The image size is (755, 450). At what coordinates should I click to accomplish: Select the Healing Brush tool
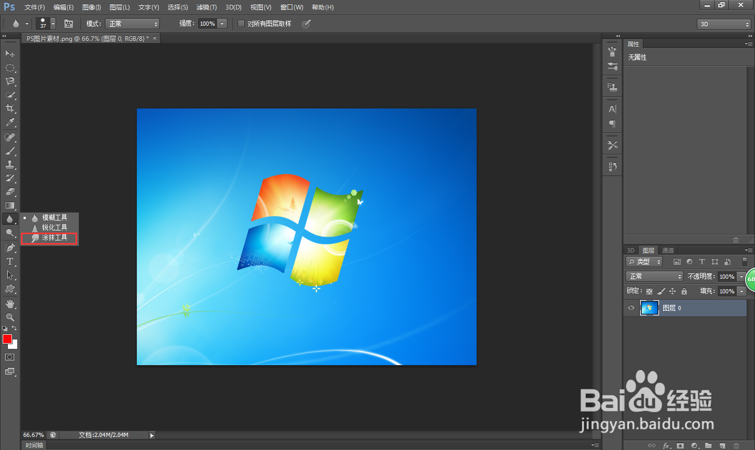(10, 137)
